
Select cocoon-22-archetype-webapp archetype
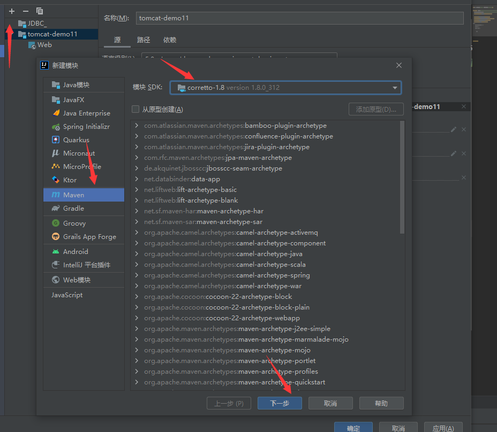pos(222,318)
